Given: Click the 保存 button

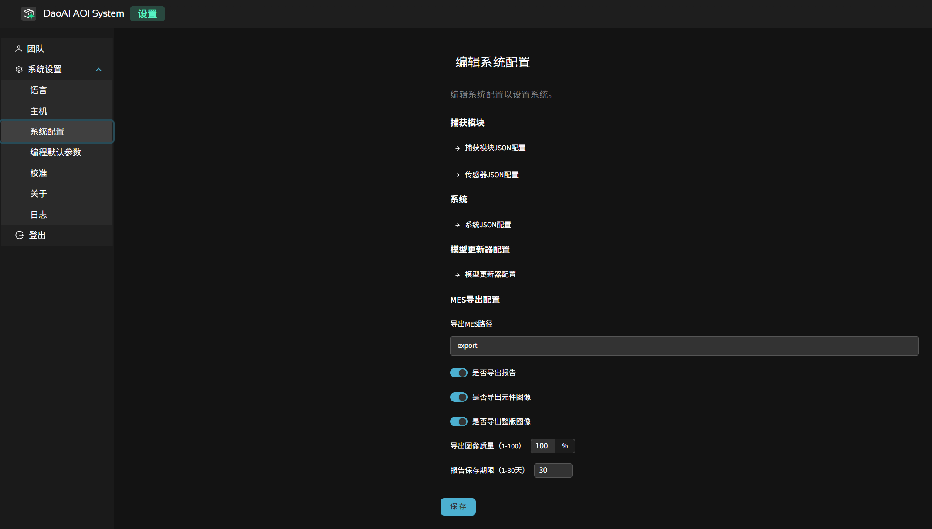Looking at the screenshot, I should (458, 506).
